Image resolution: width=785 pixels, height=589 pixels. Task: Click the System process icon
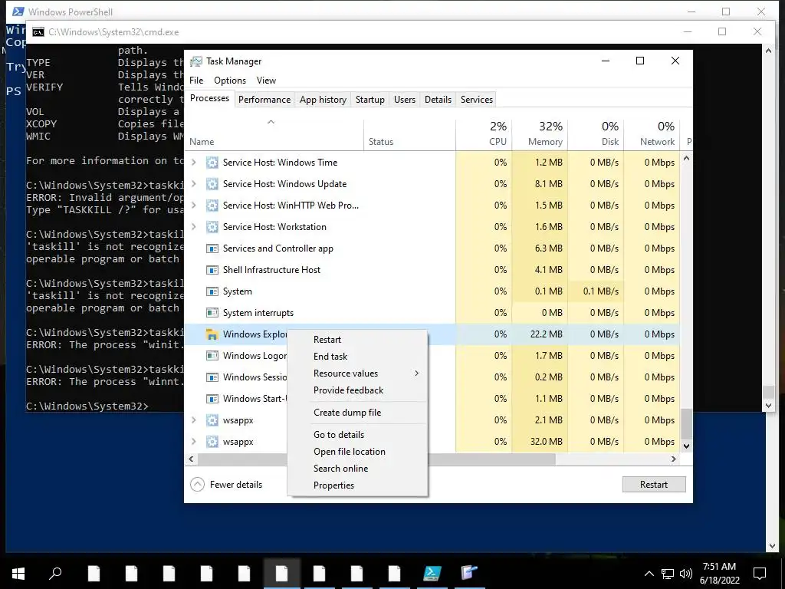[x=212, y=291]
